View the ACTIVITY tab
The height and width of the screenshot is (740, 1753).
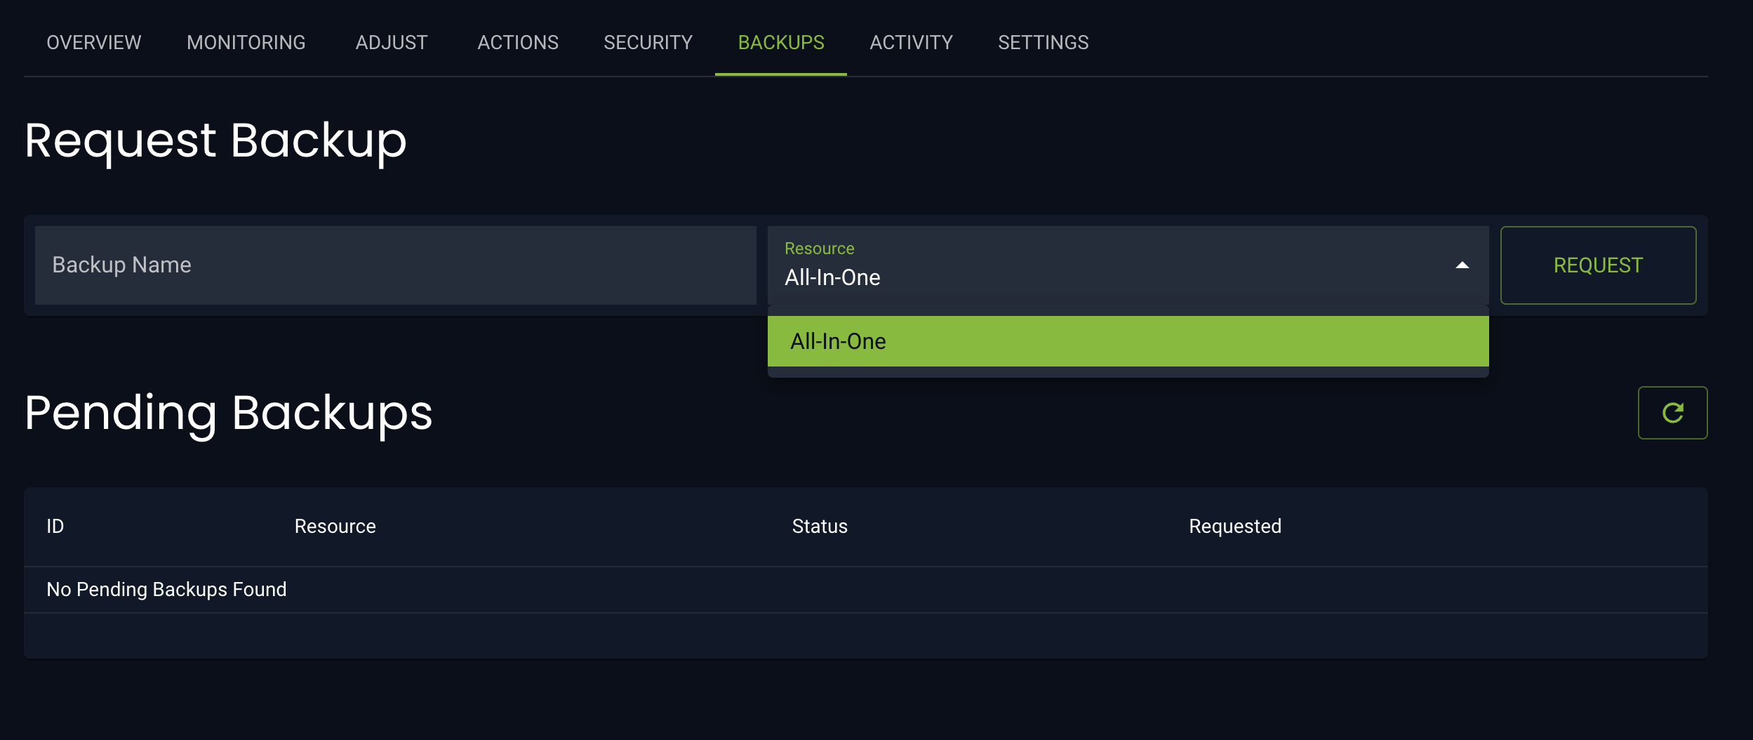(x=910, y=43)
